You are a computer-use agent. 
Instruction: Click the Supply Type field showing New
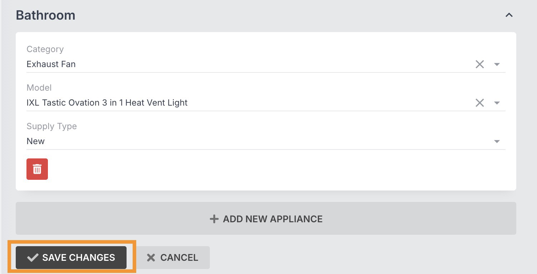(x=266, y=141)
